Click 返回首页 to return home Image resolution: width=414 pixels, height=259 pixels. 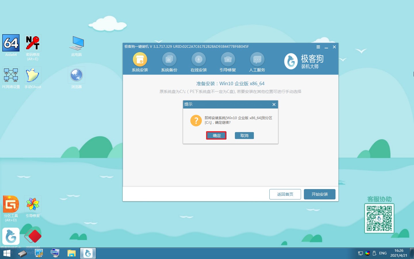(x=285, y=194)
